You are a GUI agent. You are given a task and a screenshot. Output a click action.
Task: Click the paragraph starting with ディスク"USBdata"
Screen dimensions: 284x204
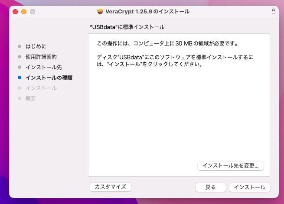175,61
